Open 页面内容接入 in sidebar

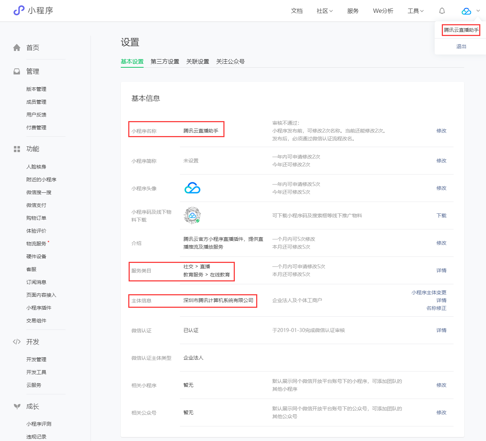pos(41,295)
